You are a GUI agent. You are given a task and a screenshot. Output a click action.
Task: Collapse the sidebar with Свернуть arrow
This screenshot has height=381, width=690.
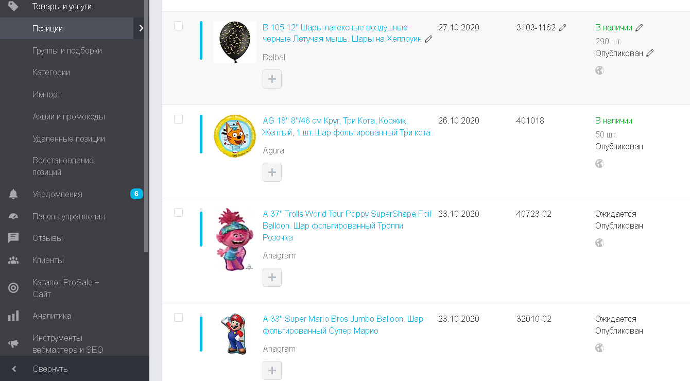point(14,369)
